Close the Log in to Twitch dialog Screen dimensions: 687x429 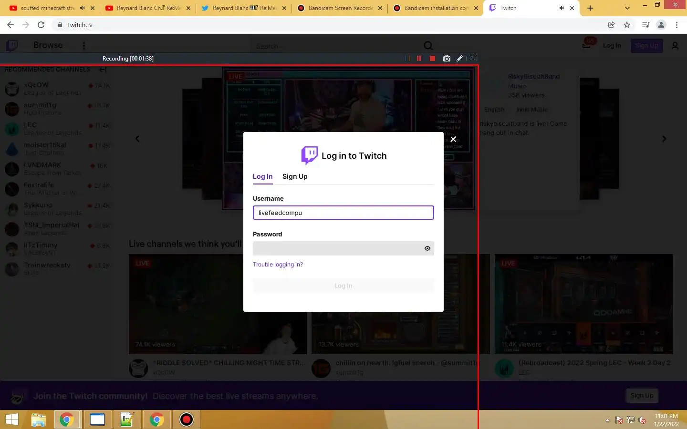[x=453, y=139]
